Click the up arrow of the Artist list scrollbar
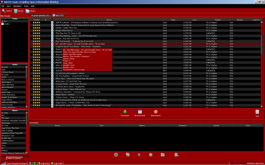Image resolution: width=265 pixels, height=165 pixels. click(27, 67)
